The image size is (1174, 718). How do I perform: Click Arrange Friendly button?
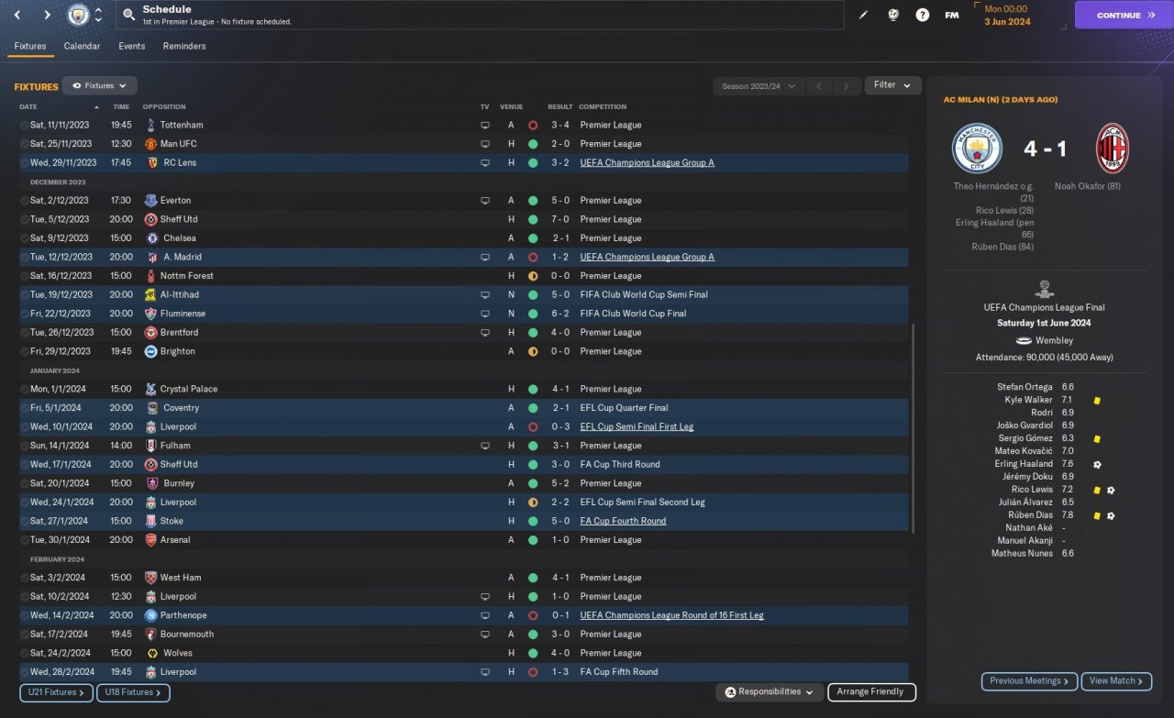coord(871,692)
